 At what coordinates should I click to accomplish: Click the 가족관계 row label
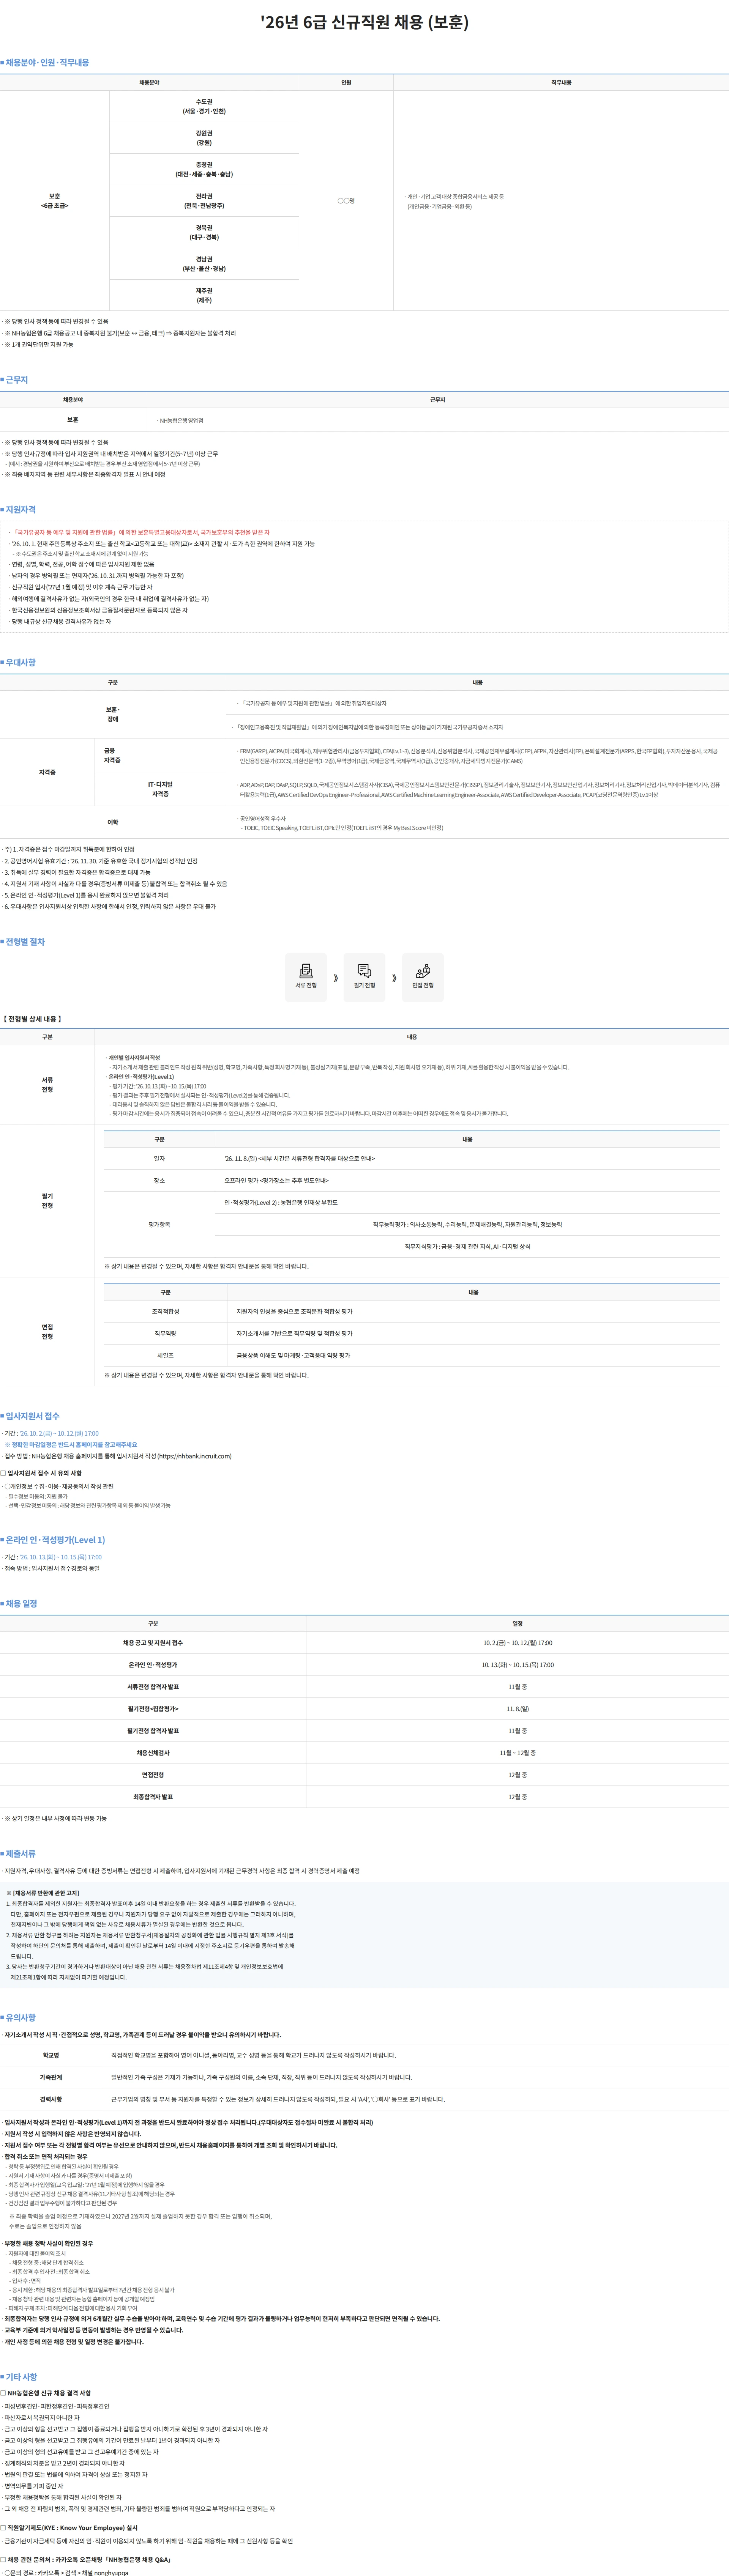pyautogui.click(x=51, y=2077)
